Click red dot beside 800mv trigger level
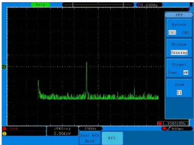This screenshot has width=194, height=145. (x=164, y=129)
